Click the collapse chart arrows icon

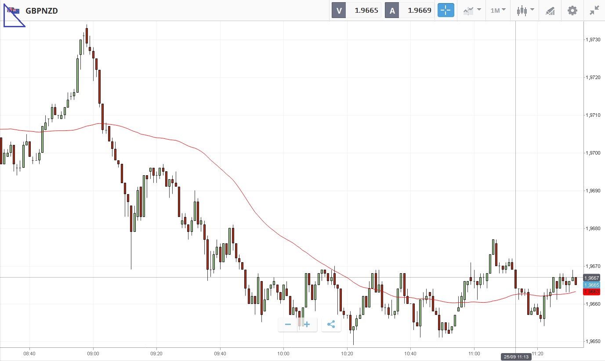594,10
